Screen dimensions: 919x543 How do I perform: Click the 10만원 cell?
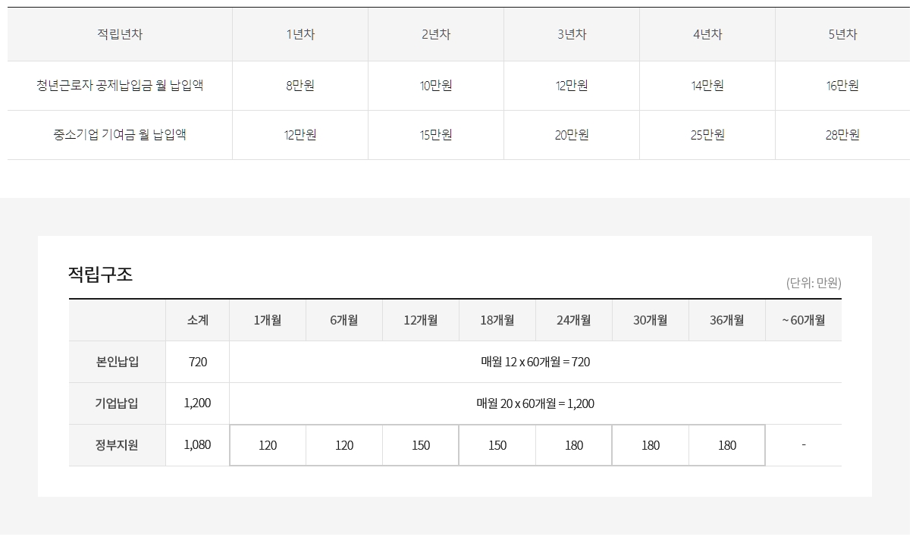point(436,86)
